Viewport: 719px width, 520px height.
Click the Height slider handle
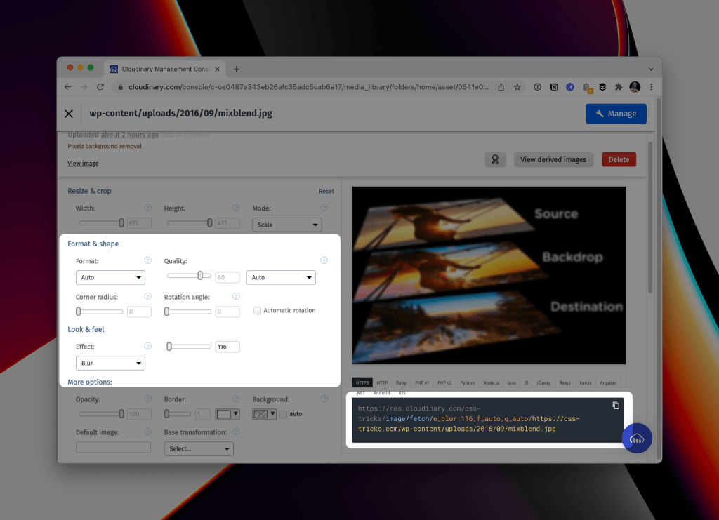(x=209, y=223)
